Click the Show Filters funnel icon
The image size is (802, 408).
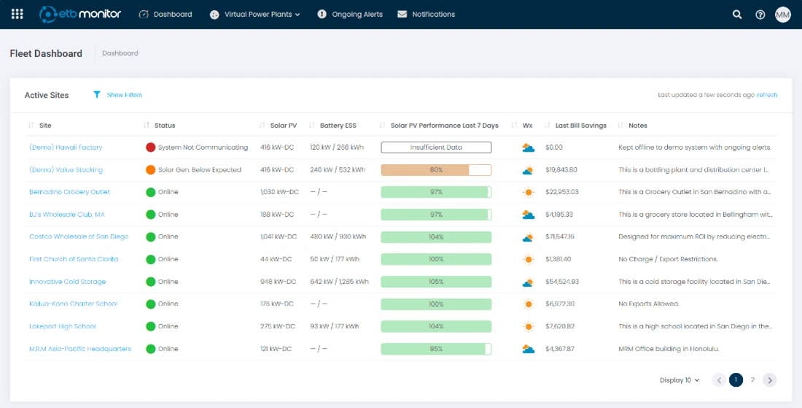click(97, 95)
